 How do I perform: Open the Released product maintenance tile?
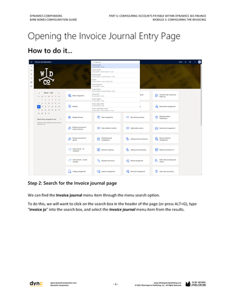[165, 117]
